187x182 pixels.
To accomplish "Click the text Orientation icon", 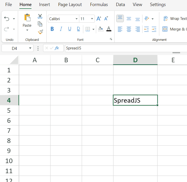I will [x=147, y=18].
